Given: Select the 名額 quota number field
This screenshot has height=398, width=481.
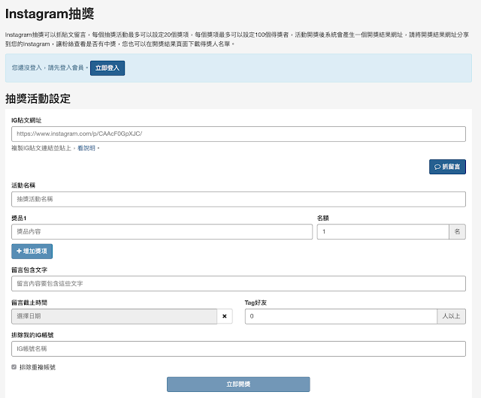Looking at the screenshot, I should [383, 232].
